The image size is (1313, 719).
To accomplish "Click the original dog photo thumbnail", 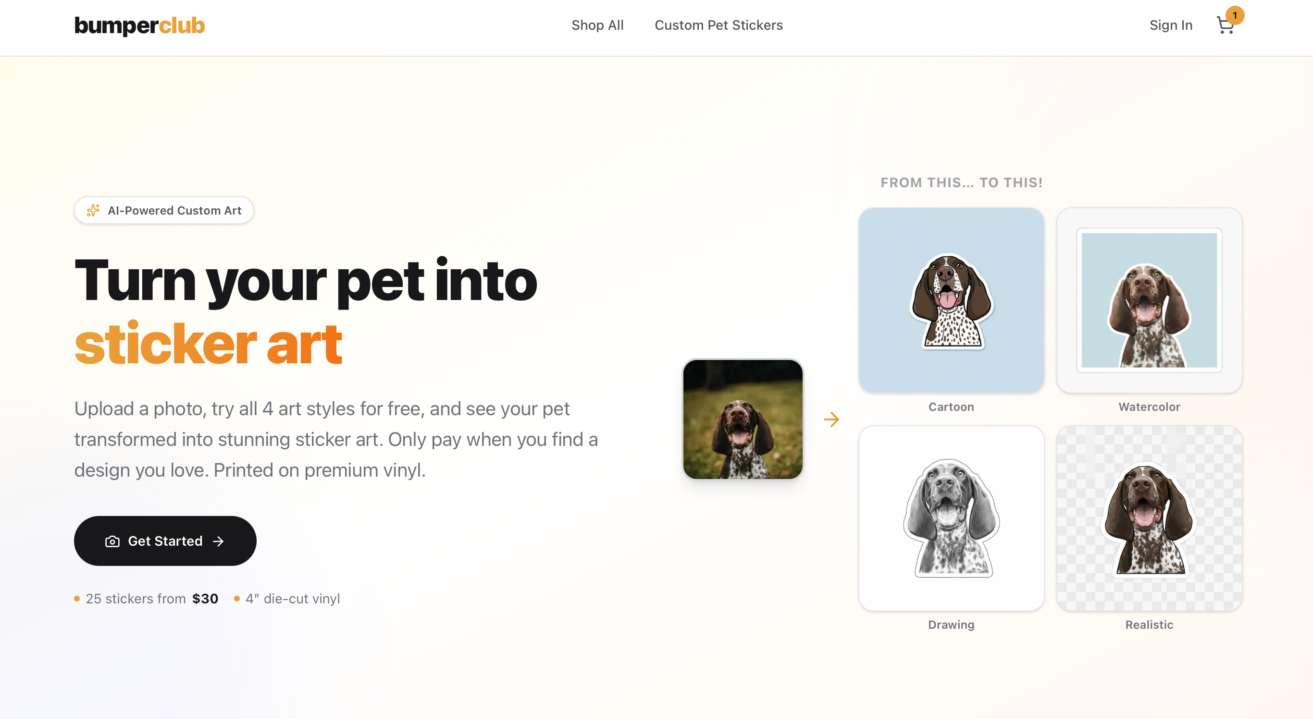I will pos(743,419).
